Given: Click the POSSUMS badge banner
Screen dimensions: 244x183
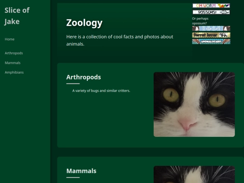Looking at the screenshot, I should 211,12.
